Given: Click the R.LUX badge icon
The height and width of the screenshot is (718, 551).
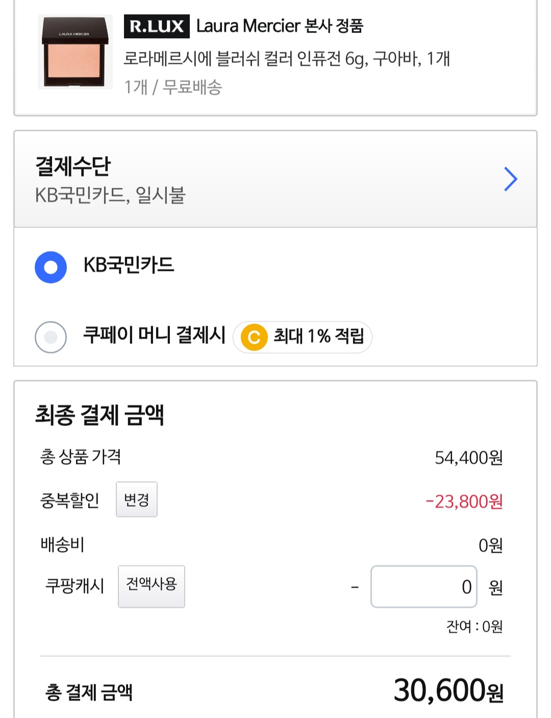Looking at the screenshot, I should (157, 27).
